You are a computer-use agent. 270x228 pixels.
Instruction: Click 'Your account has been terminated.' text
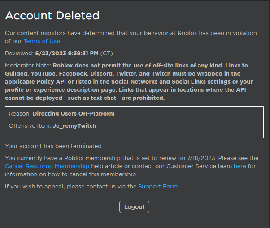click(54, 146)
